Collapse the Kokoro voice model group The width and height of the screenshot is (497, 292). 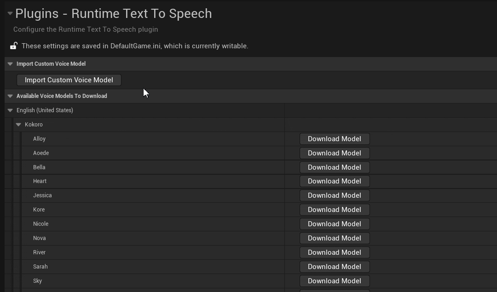(18, 124)
